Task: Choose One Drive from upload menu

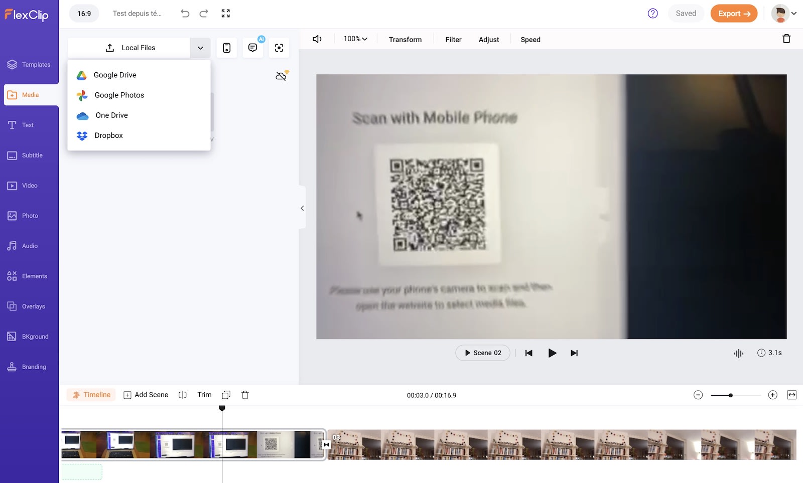Action: pos(139,115)
